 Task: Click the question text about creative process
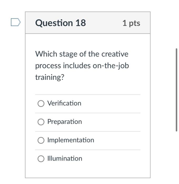[x=82, y=65]
